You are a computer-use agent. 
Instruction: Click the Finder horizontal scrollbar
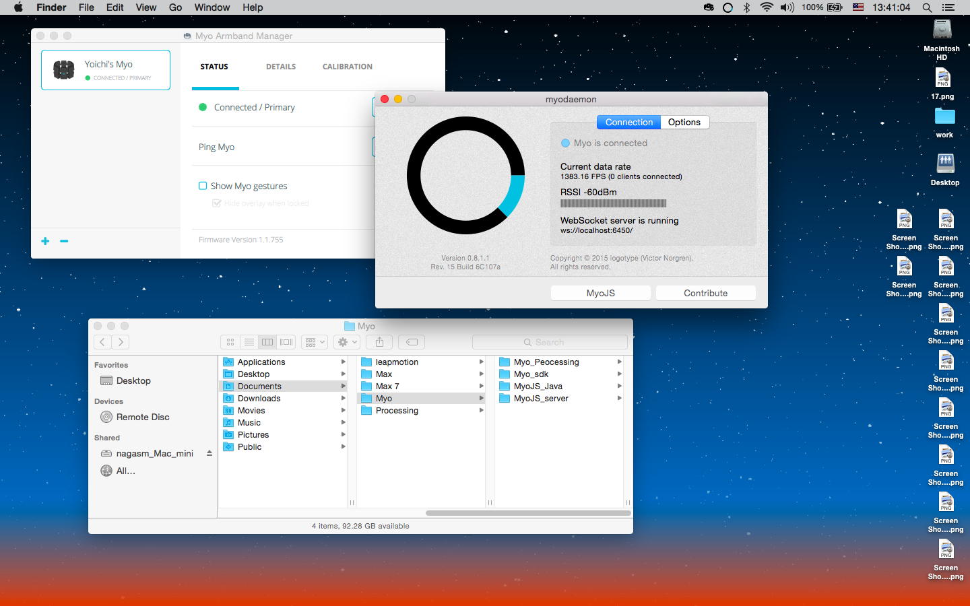528,513
